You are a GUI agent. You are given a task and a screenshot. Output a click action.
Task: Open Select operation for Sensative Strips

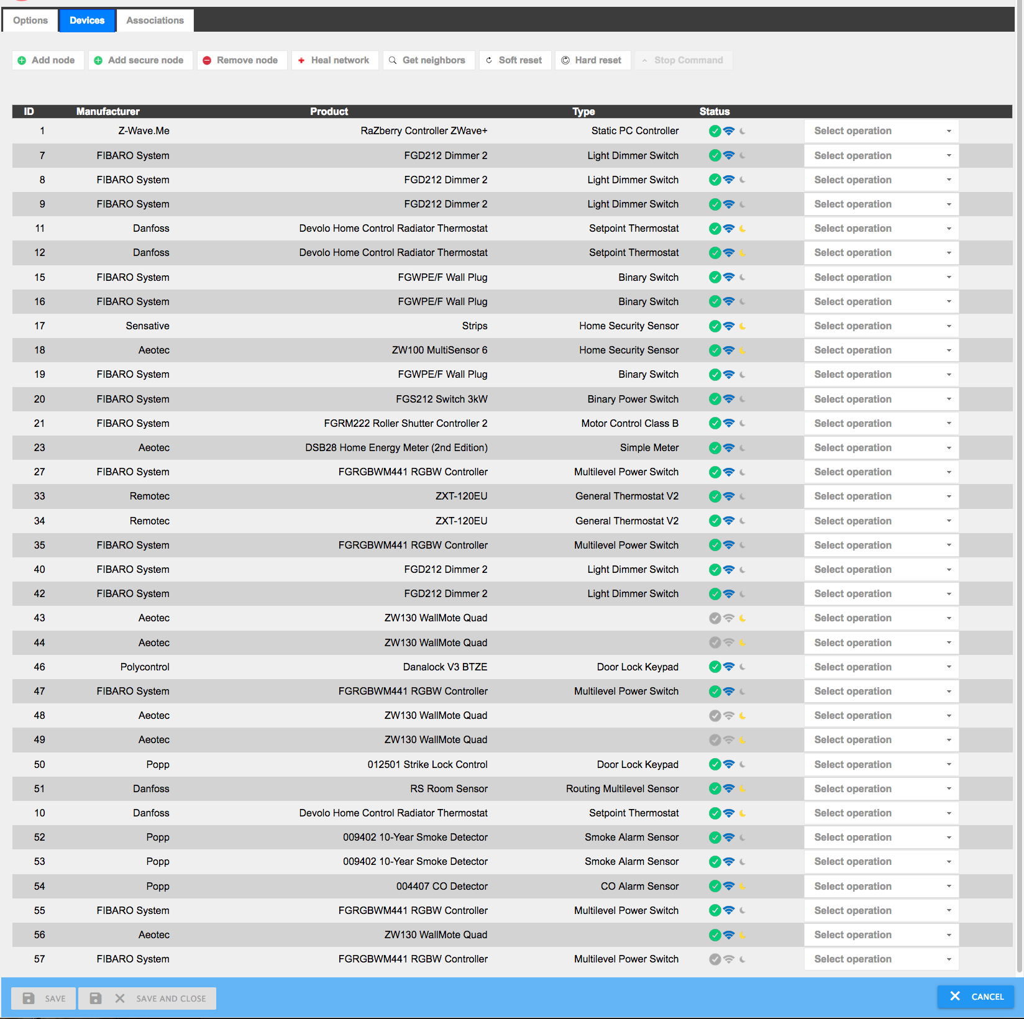coord(882,326)
